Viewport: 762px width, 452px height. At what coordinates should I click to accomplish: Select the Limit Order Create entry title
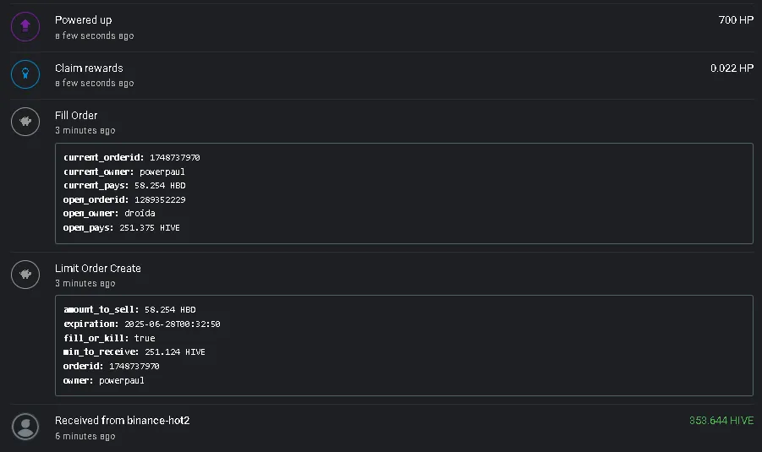[x=97, y=268]
